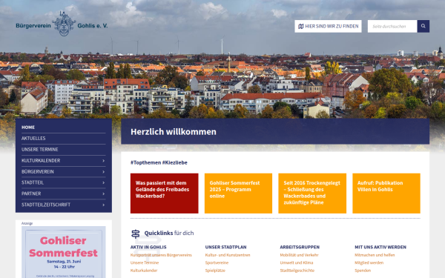Screen dimensions: 445x278
Task: Click the #Topthemen #Kiezliebe heading
Action: (x=159, y=162)
